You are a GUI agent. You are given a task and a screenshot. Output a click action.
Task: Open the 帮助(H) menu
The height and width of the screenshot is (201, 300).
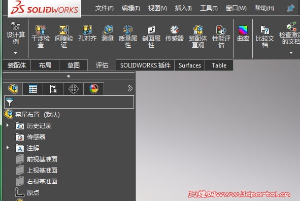264,8
